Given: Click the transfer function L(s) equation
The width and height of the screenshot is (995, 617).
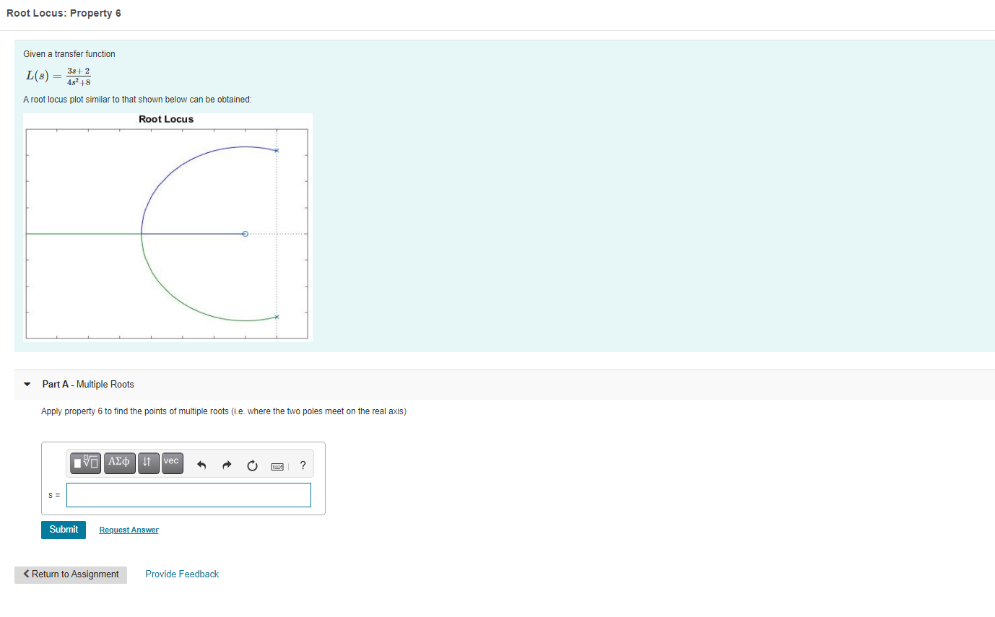Looking at the screenshot, I should click(x=58, y=75).
